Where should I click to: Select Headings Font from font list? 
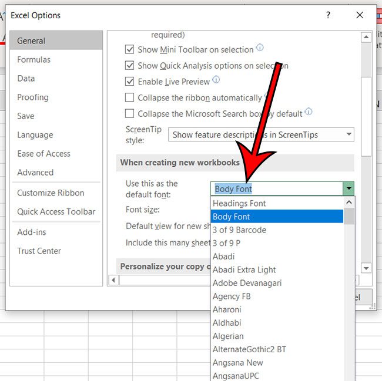239,203
